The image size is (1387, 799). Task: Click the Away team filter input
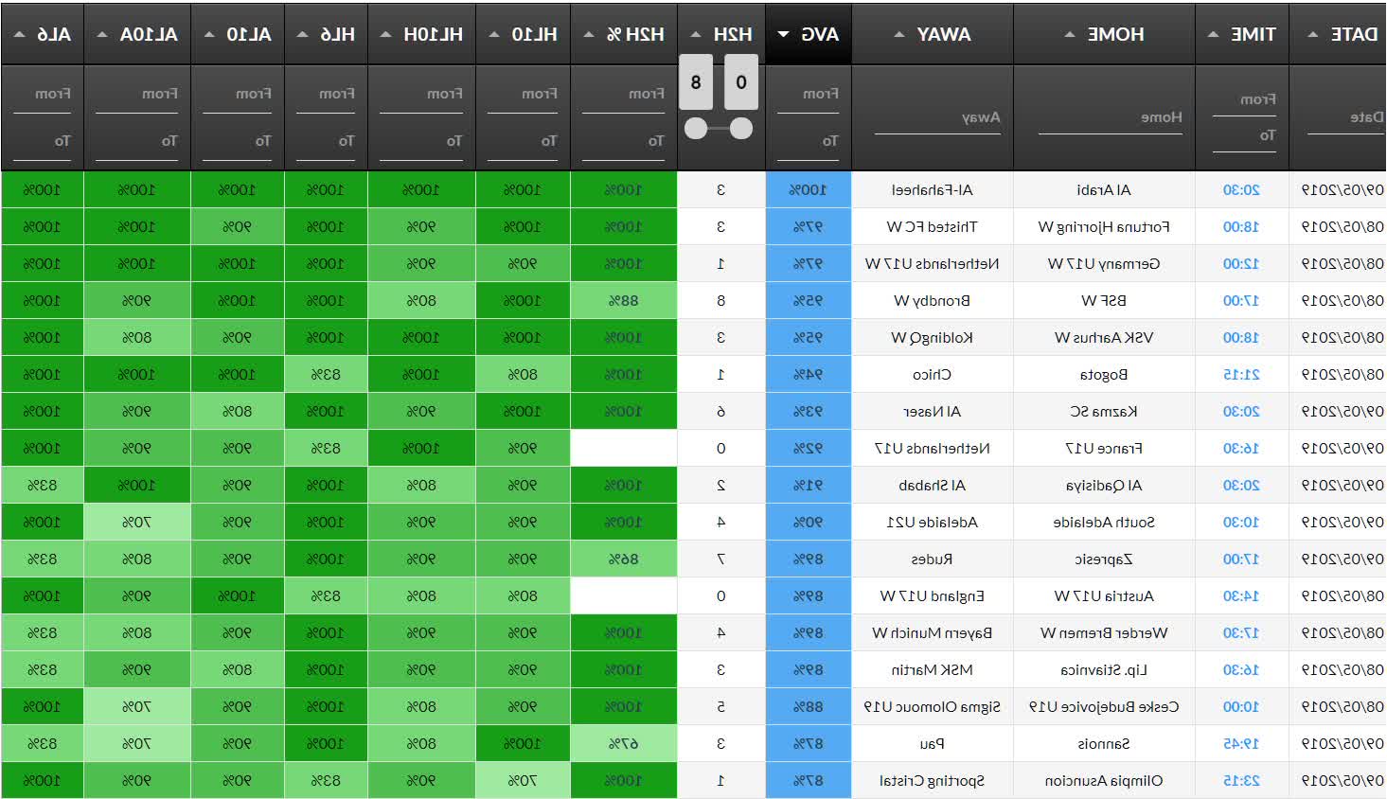pyautogui.click(x=937, y=118)
